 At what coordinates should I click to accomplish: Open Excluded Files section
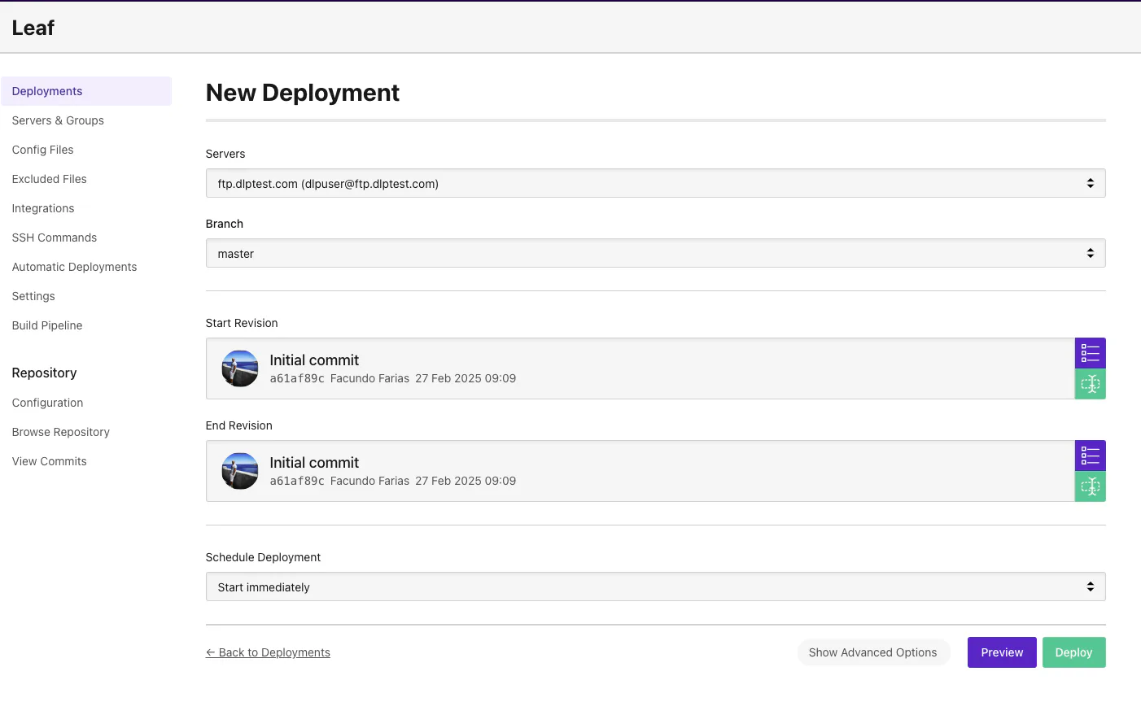pyautogui.click(x=49, y=179)
